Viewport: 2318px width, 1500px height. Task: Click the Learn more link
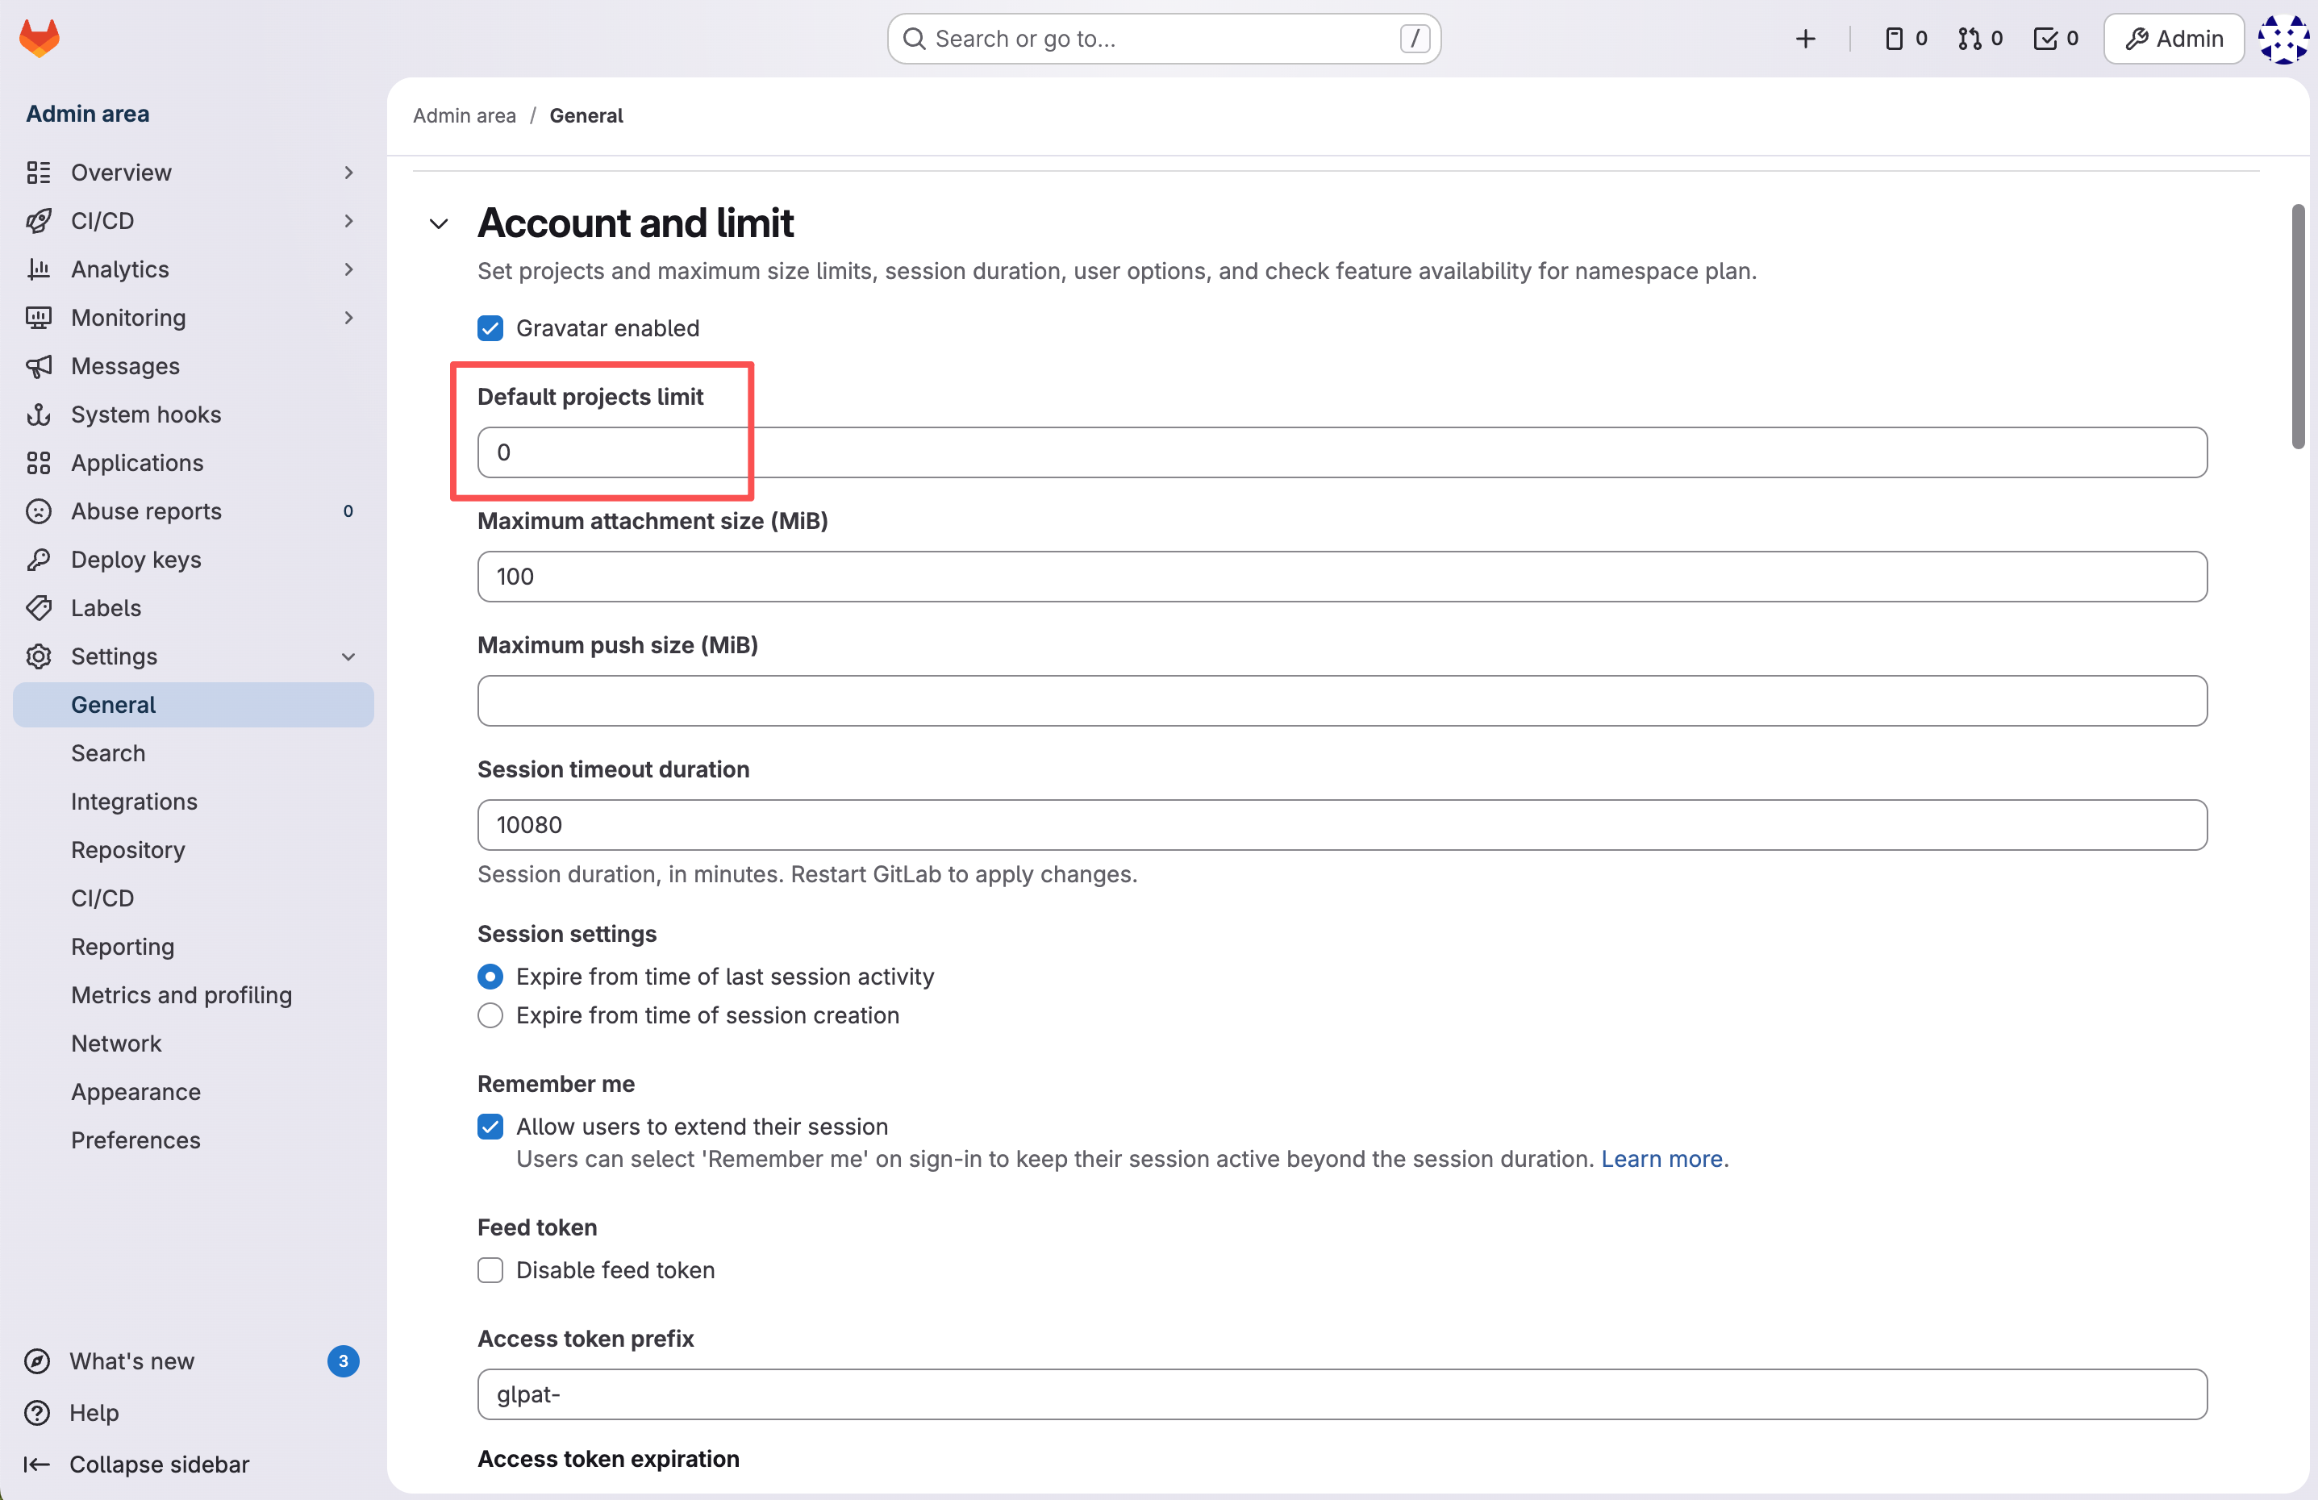click(1661, 1159)
